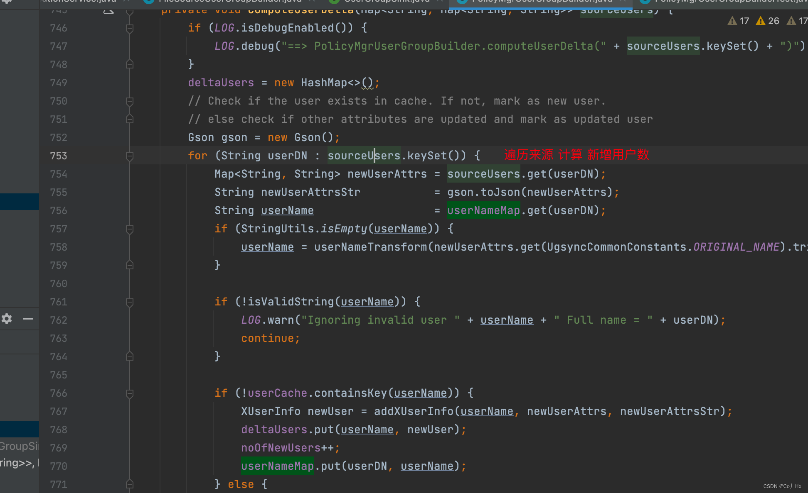Click line number 752 in the gutter
808x493 pixels.
59,137
